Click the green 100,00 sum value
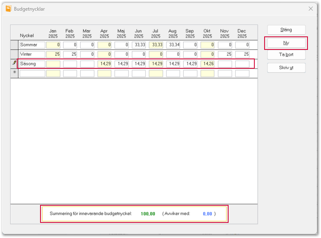321x238 pixels. click(148, 214)
